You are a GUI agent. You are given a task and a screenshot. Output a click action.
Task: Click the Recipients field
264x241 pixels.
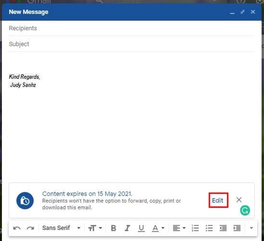pos(132,28)
